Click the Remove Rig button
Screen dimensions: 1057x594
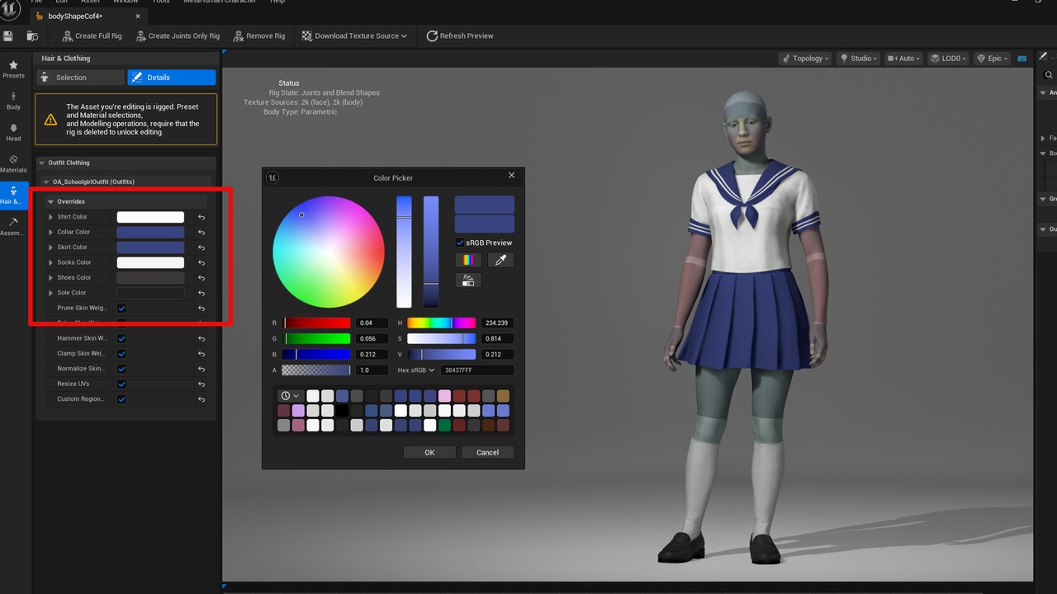259,35
